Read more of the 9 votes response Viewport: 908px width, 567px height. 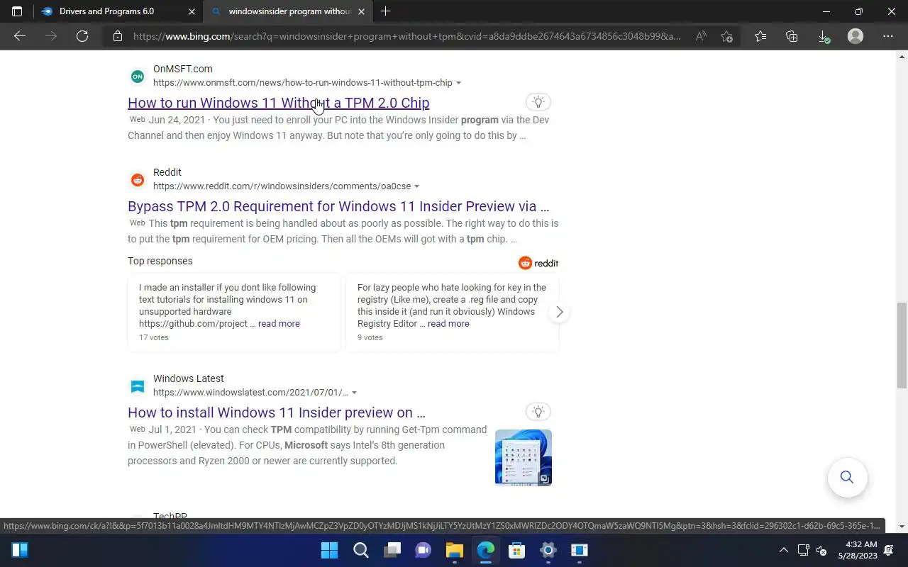coord(448,323)
